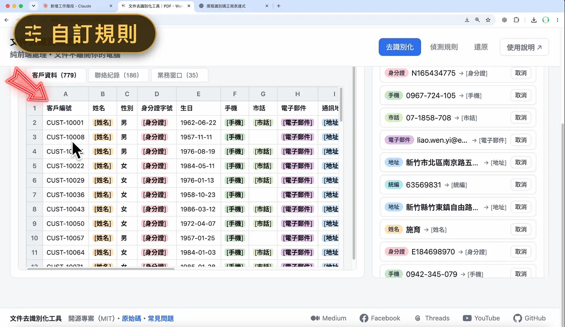Click the spreadsheet vertical scrollbar thumb

point(341,105)
